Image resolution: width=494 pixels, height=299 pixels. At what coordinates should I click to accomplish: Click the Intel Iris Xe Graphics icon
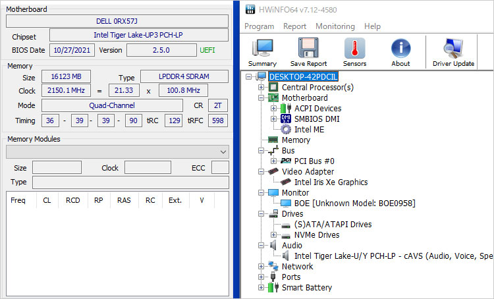click(x=285, y=182)
